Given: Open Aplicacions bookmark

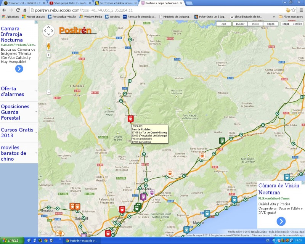Looking at the screenshot, I should click(11, 17).
